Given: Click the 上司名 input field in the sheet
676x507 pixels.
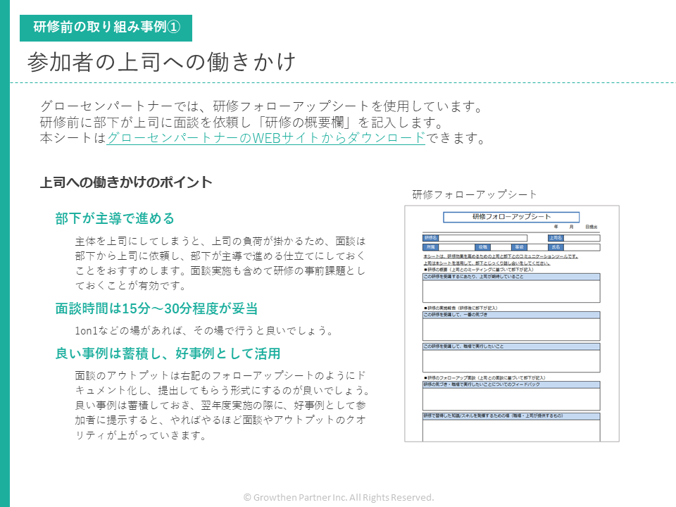Looking at the screenshot, I should click(x=582, y=238).
